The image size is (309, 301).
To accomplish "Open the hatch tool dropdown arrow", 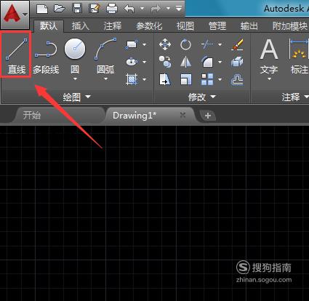I will [x=145, y=79].
